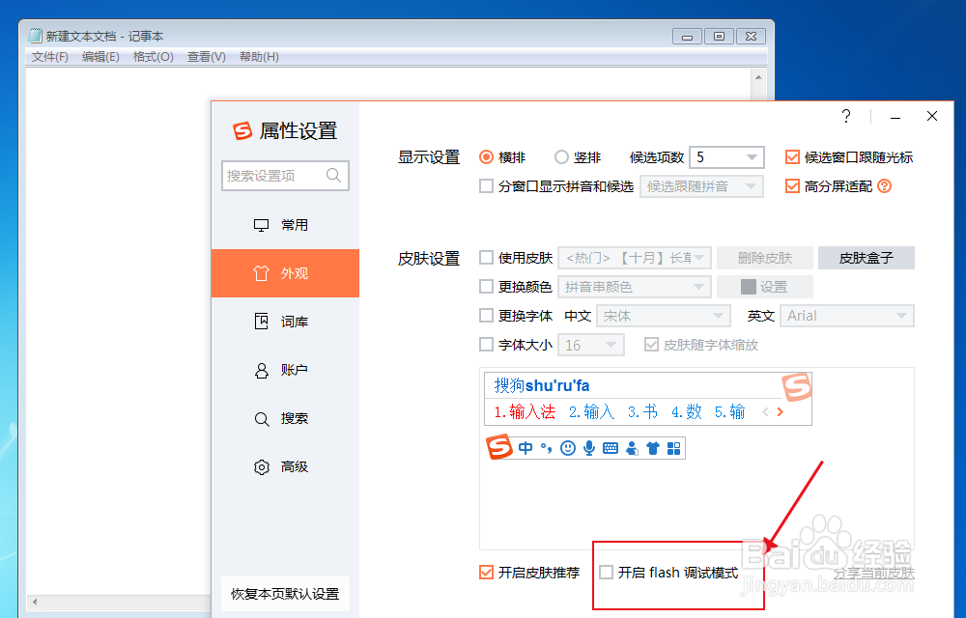Image resolution: width=966 pixels, height=618 pixels.
Task: Click the 中 language mode icon in preview toolbar
Action: tap(526, 448)
